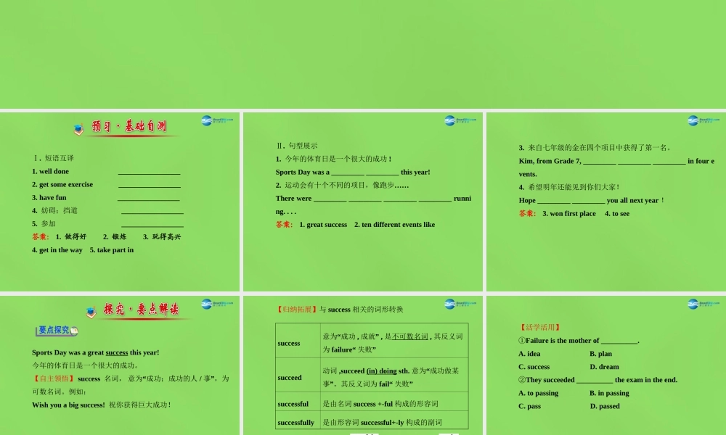This screenshot has width=726, height=435.
Task: Select the bottom-left 探究·要点解读 slide thumbnail
Action: coord(121,362)
